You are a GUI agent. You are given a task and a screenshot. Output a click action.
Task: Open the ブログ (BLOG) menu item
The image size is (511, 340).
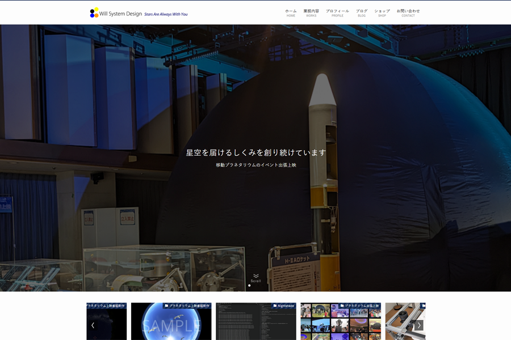point(362,12)
